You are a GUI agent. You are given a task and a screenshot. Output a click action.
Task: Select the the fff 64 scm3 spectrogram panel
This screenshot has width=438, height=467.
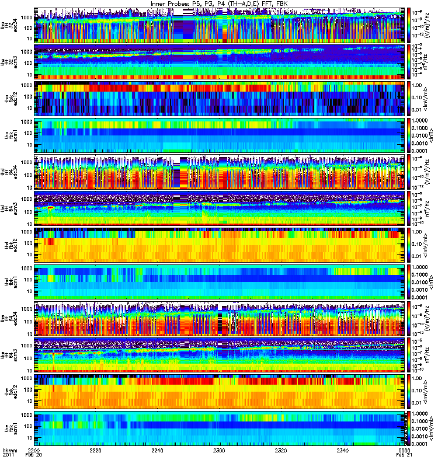(220, 355)
